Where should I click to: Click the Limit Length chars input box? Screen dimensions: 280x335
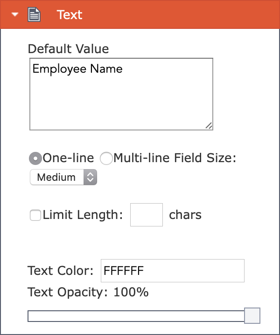(x=147, y=215)
